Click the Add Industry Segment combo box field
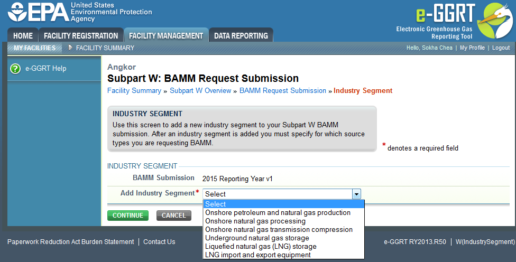Screen dimensions: 516x262 point(282,194)
